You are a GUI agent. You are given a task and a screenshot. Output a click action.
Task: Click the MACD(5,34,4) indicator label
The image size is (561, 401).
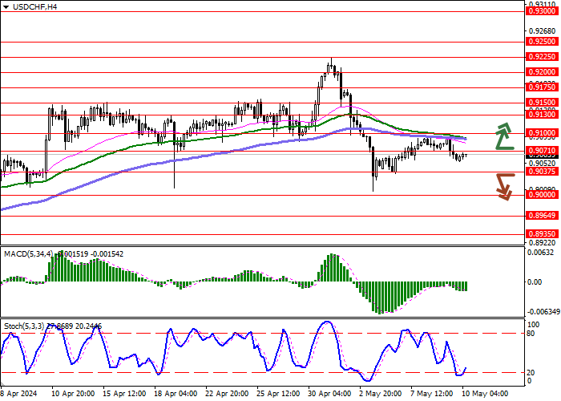tap(28, 254)
